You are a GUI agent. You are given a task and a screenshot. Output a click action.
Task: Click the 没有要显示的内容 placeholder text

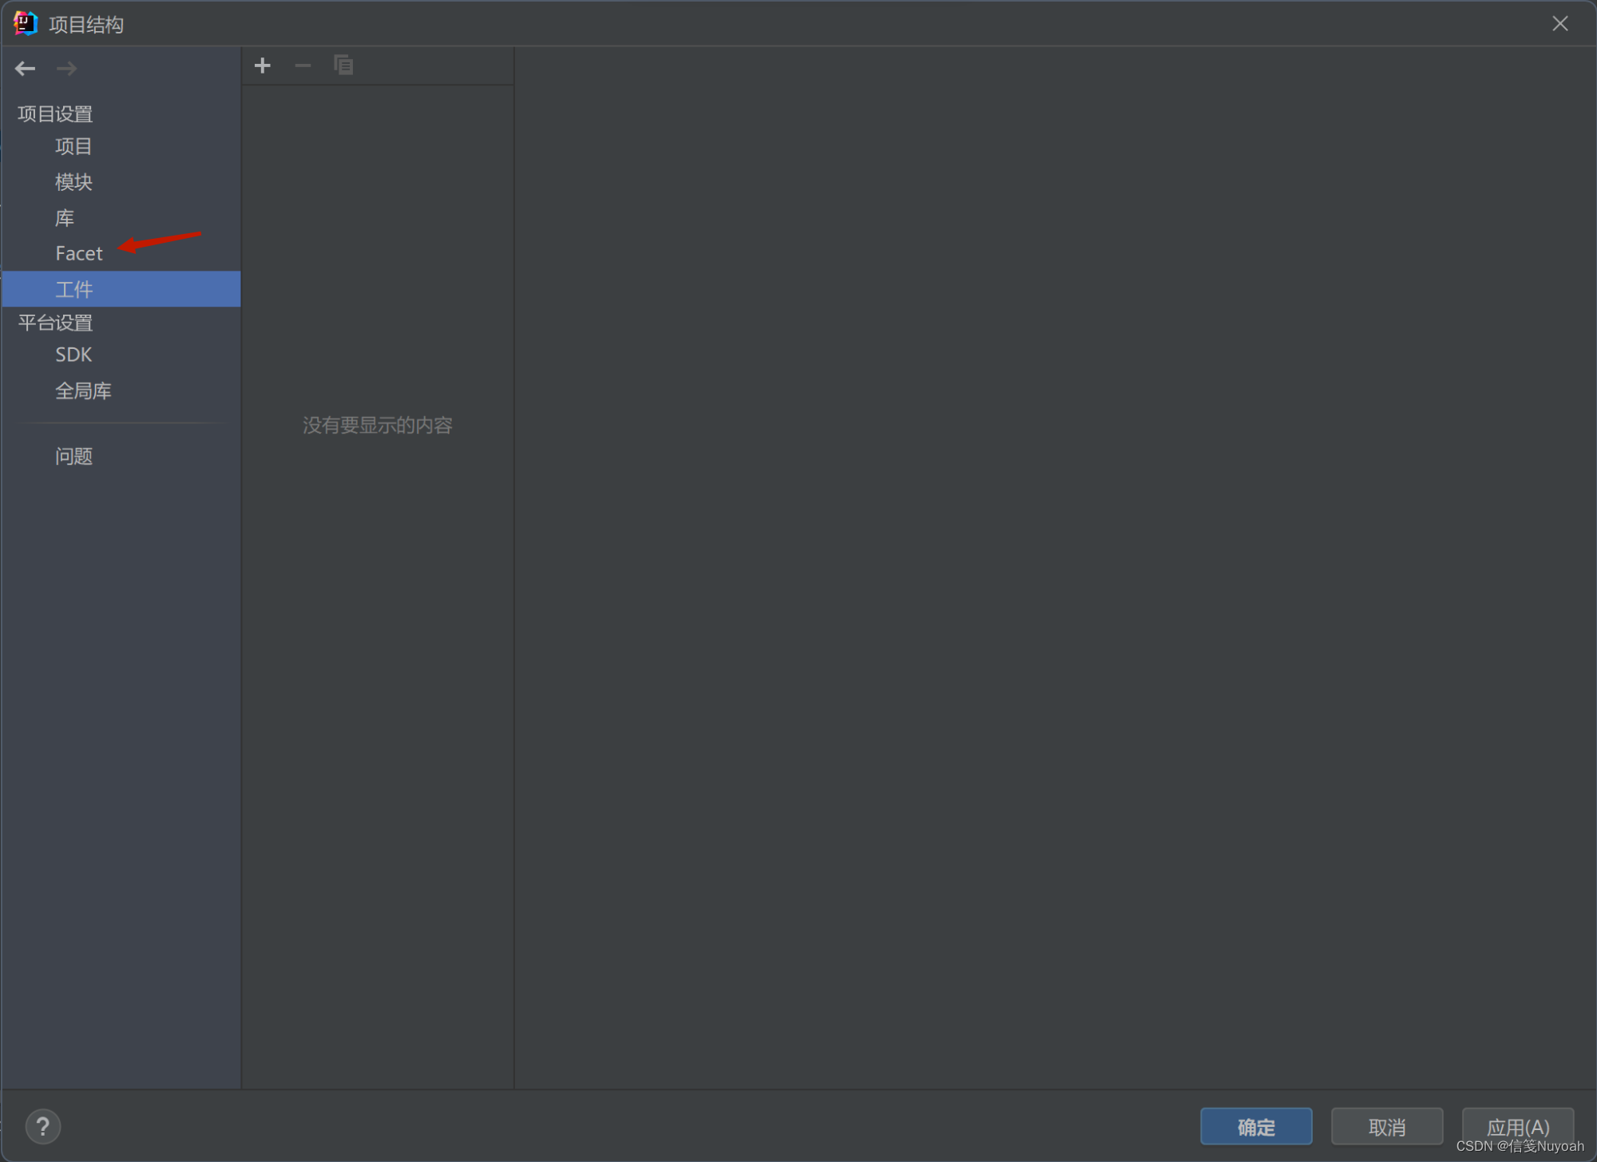point(378,425)
